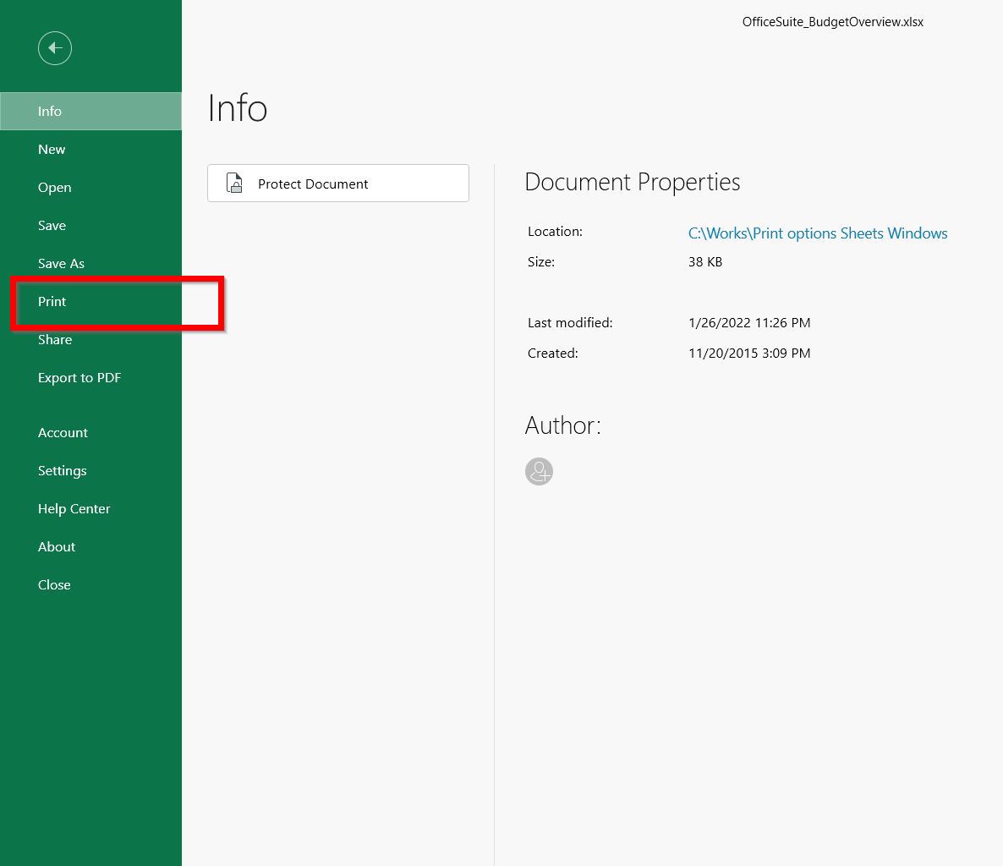
Task: Open the Account page
Action: pyautogui.click(x=90, y=432)
